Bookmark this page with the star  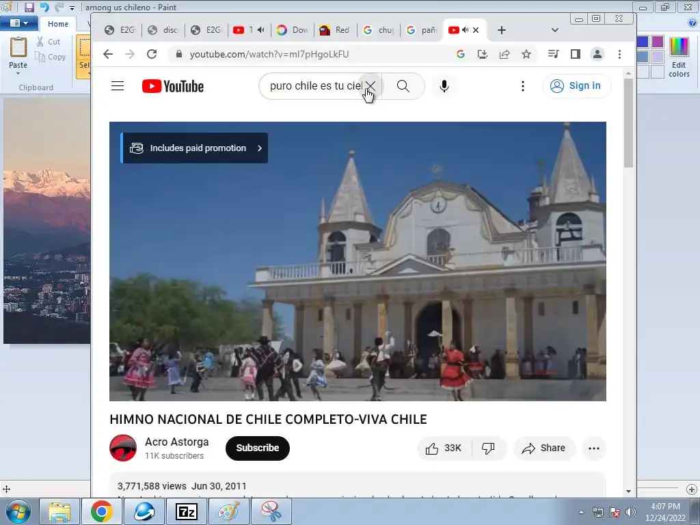pos(526,54)
